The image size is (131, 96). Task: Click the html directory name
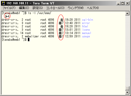point(85,26)
